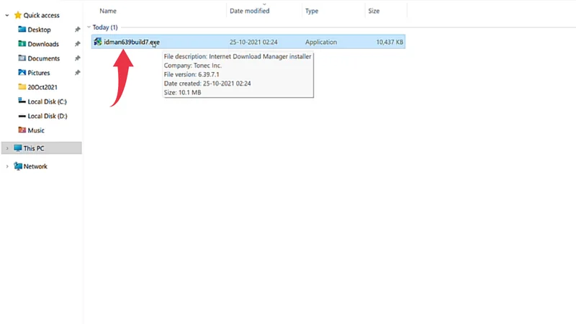Sort files by the Size column header

tap(374, 11)
